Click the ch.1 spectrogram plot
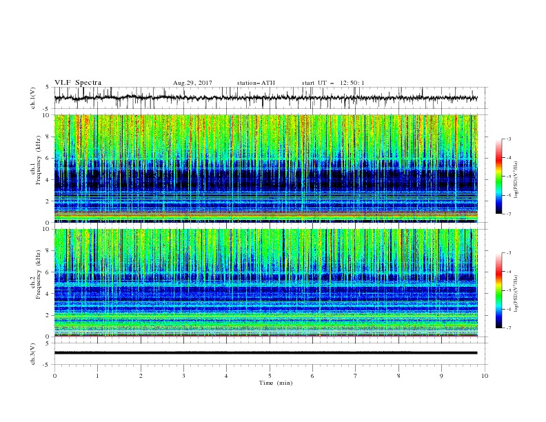 266,168
